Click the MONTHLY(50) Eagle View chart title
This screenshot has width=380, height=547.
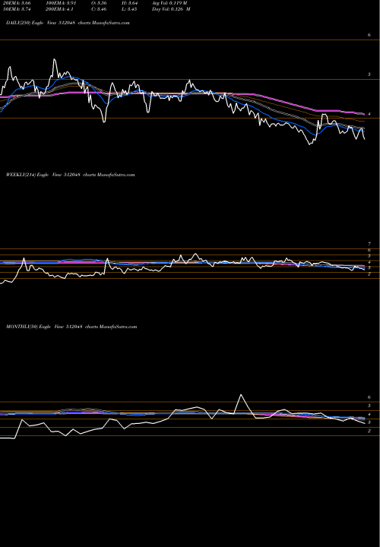coord(71,327)
